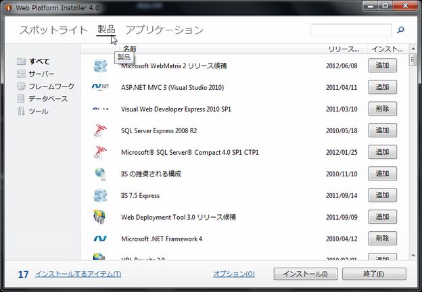
Task: Click the release date 2012/06/08
Action: [x=342, y=66]
